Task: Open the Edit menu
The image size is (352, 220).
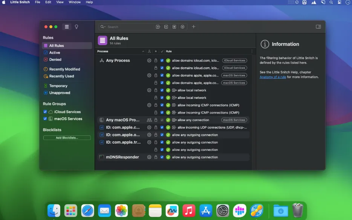Action: click(48, 2)
